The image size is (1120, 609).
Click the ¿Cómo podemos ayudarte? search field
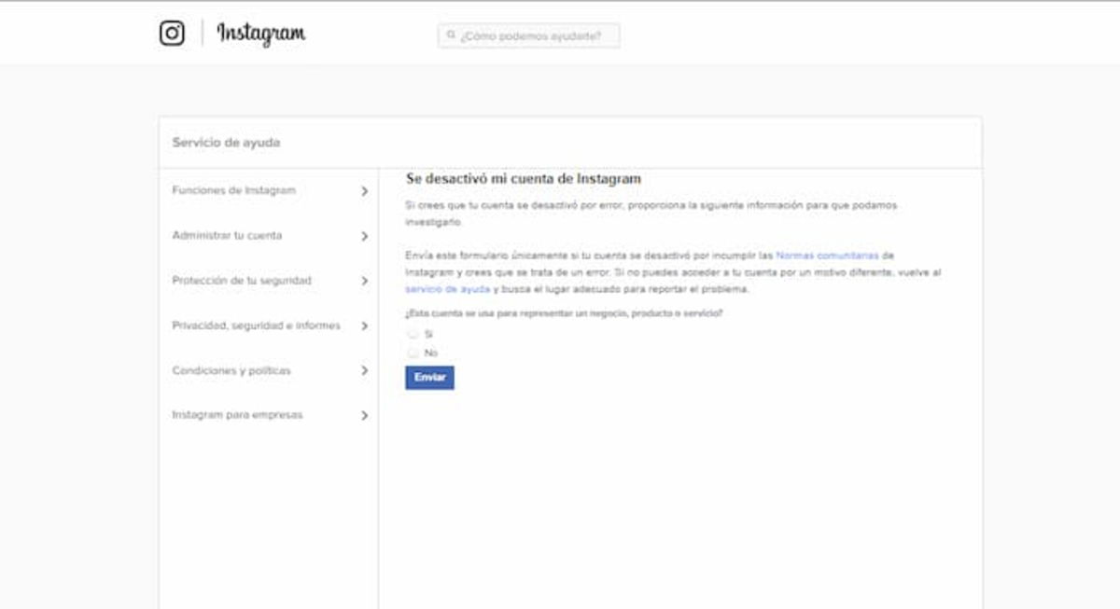coord(527,35)
